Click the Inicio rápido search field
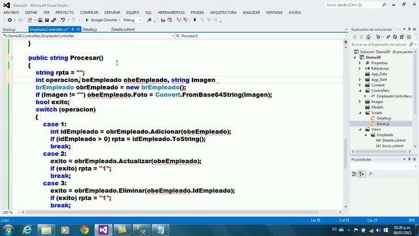419x236 pixels. pos(354,5)
